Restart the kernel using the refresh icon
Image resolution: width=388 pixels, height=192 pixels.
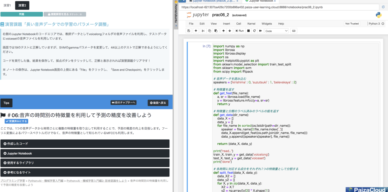click(x=254, y=31)
